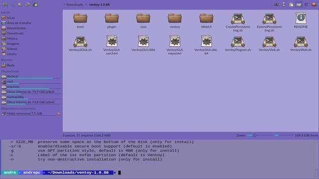Open the arquivos device in the sidebar
Image resolution: width=319 pixels, height=179 pixels.
(31, 87)
